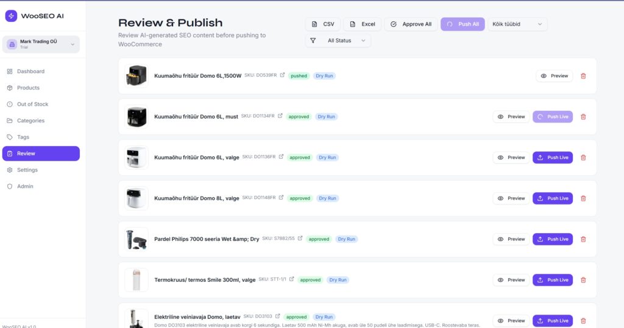
Task: Open Out of Stock section
Action: (x=41, y=104)
